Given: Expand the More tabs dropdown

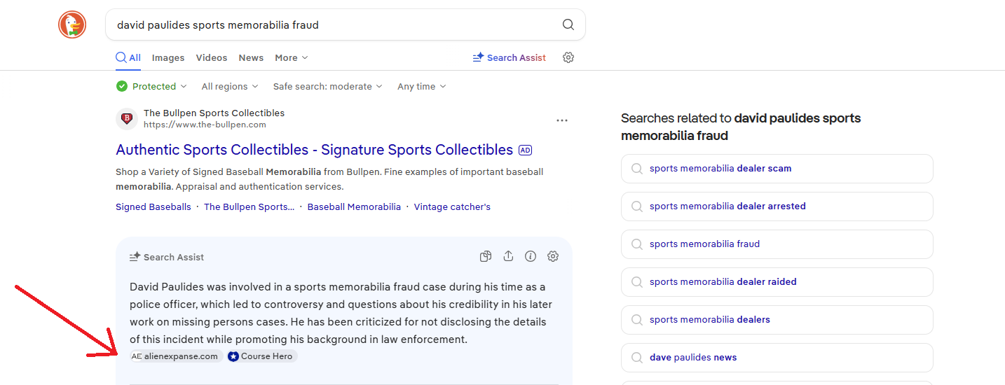Looking at the screenshot, I should [292, 57].
